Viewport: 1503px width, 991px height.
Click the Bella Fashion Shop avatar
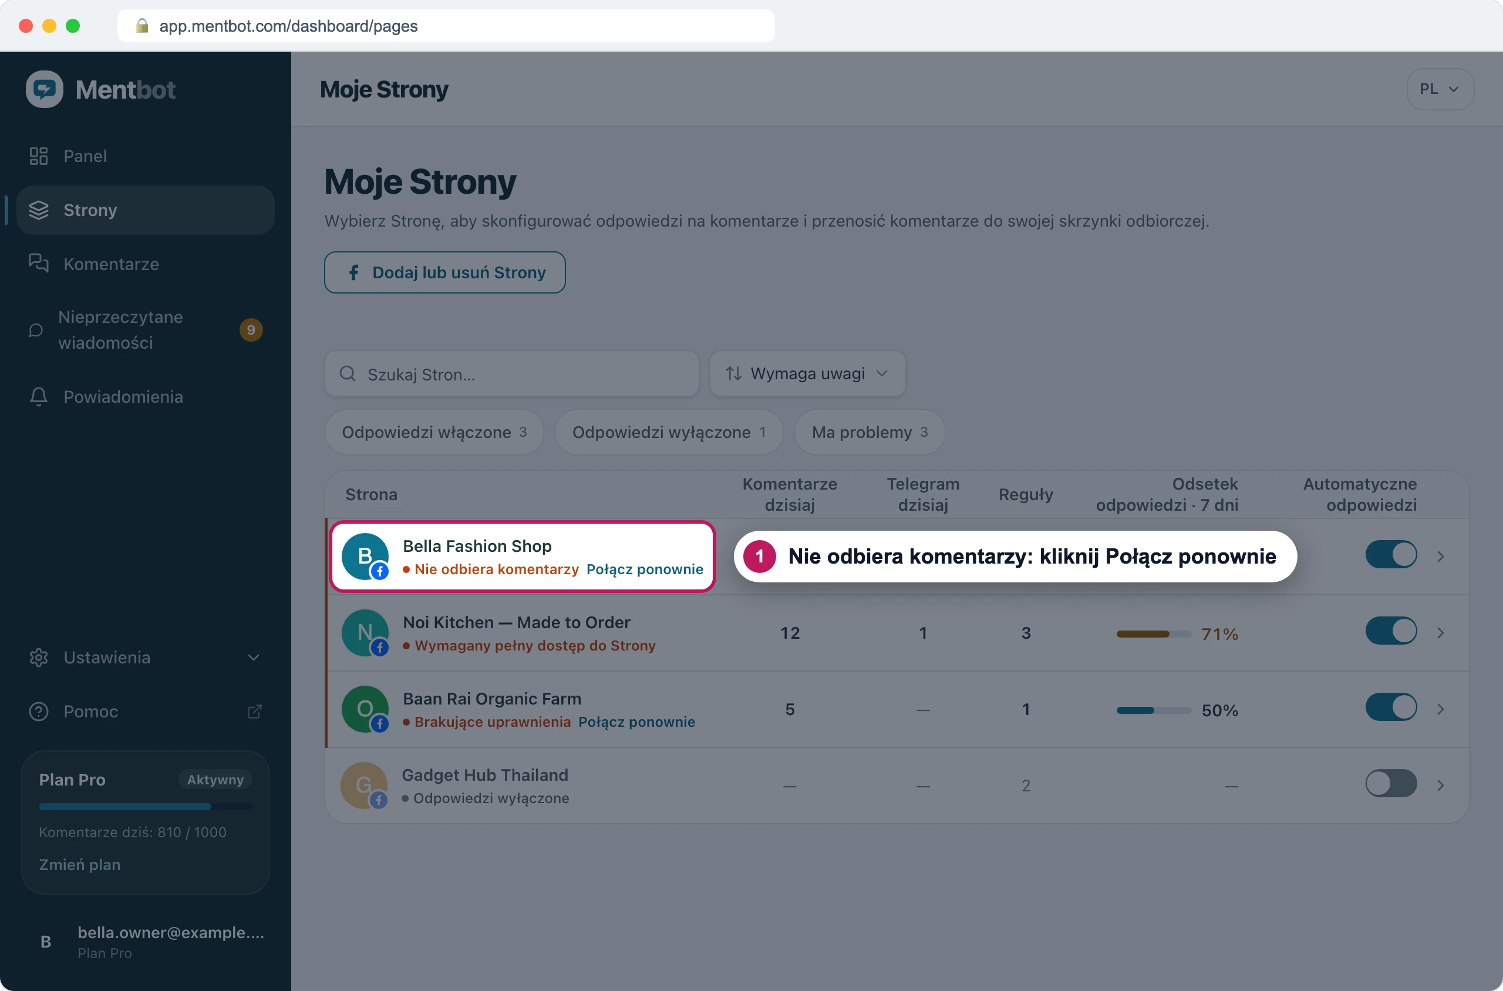point(365,556)
